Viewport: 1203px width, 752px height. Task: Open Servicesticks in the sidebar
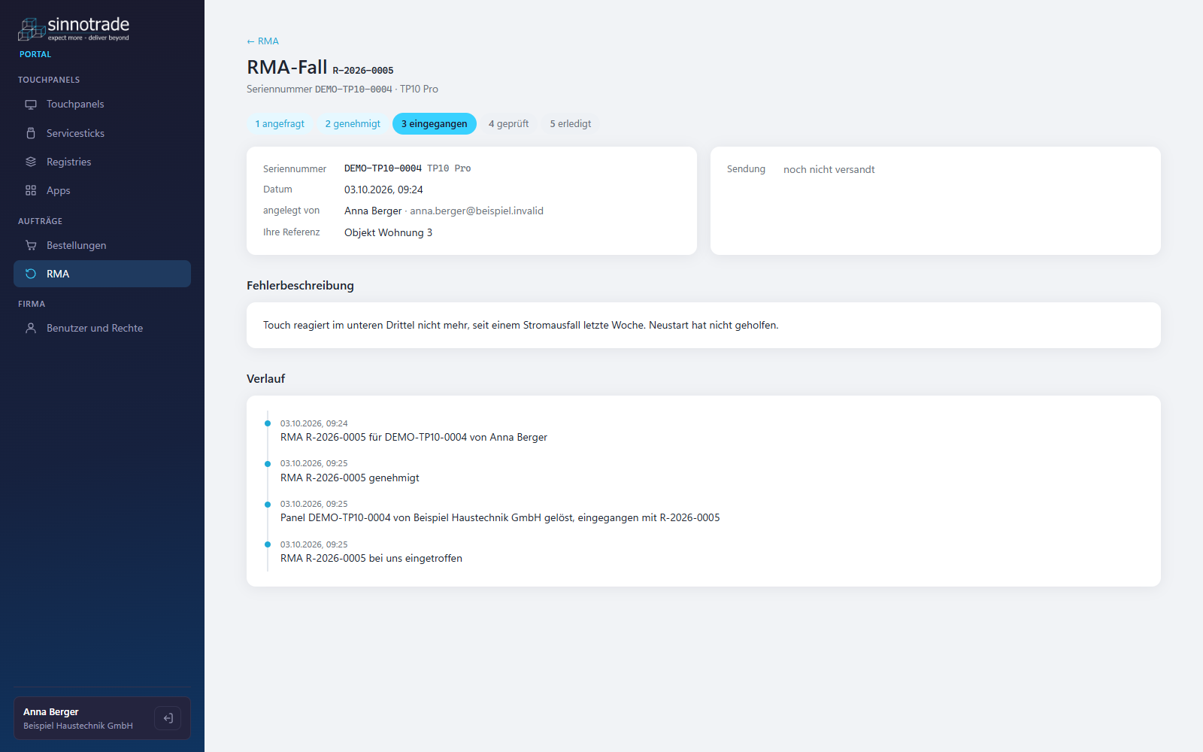click(x=102, y=133)
